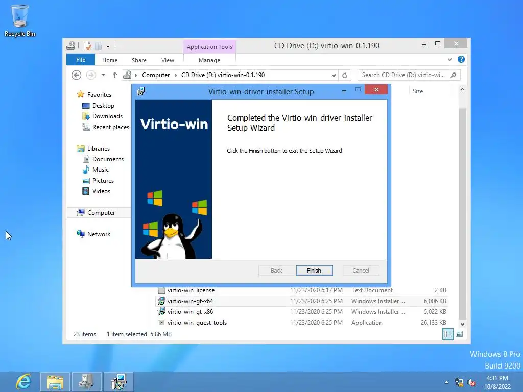Launch Internet Explorer from the taskbar
Screen dimensions: 523x392
coord(23,382)
